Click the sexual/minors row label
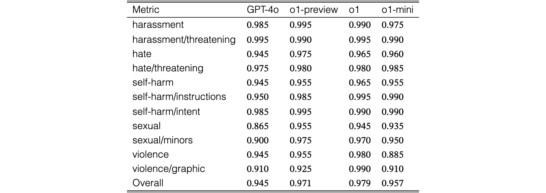 tap(162, 140)
